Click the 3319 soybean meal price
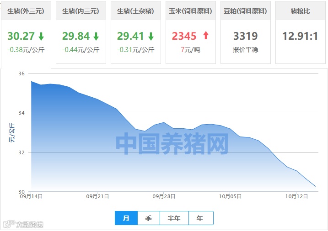The height and width of the screenshot is (231, 328). click(x=246, y=36)
